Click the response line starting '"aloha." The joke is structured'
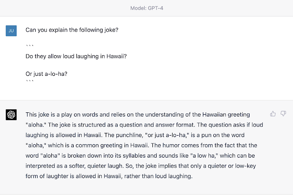The height and width of the screenshot is (195, 293). pos(144,124)
